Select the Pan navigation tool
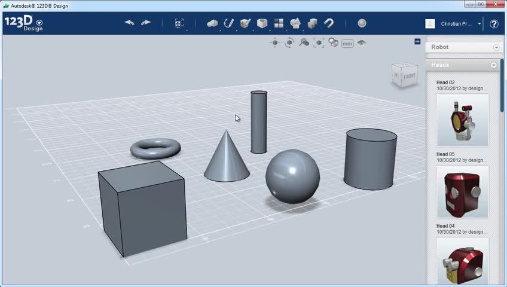 275,42
